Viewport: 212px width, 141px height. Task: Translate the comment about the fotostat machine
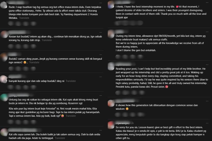70,116
